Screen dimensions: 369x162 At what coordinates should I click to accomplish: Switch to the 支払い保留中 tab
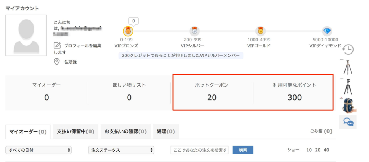coord(75,132)
